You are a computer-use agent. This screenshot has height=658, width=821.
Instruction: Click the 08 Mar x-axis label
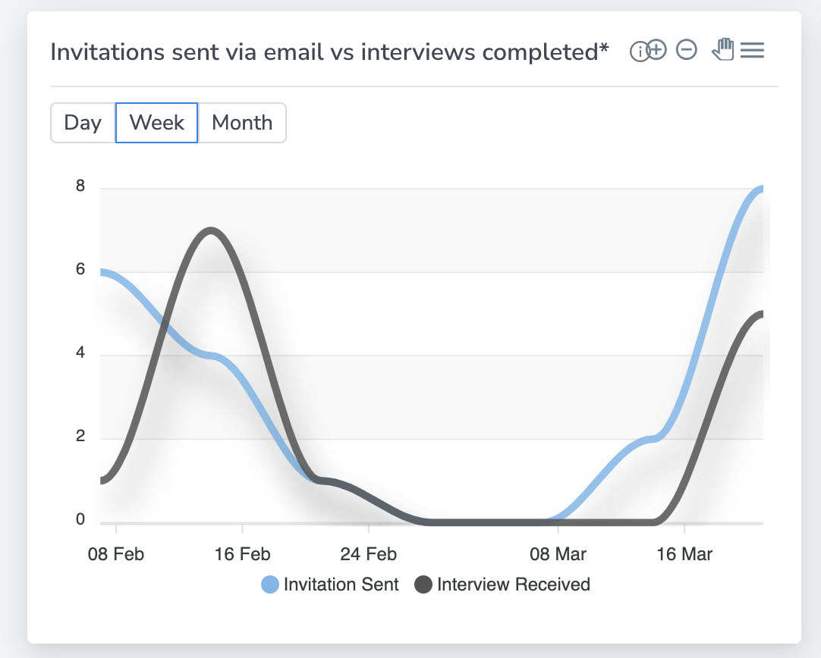click(558, 554)
